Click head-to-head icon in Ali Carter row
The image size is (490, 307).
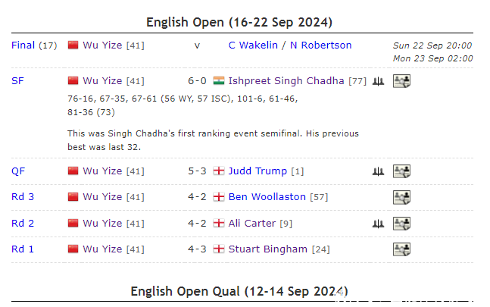click(378, 224)
